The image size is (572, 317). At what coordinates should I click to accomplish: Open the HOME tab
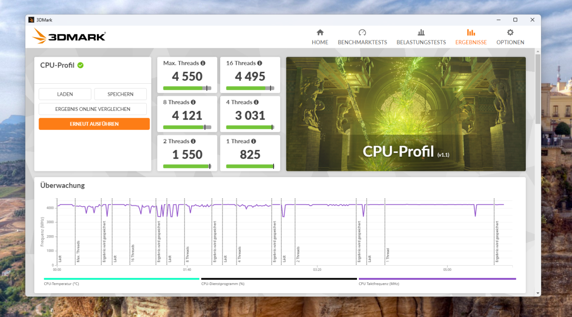[320, 37]
